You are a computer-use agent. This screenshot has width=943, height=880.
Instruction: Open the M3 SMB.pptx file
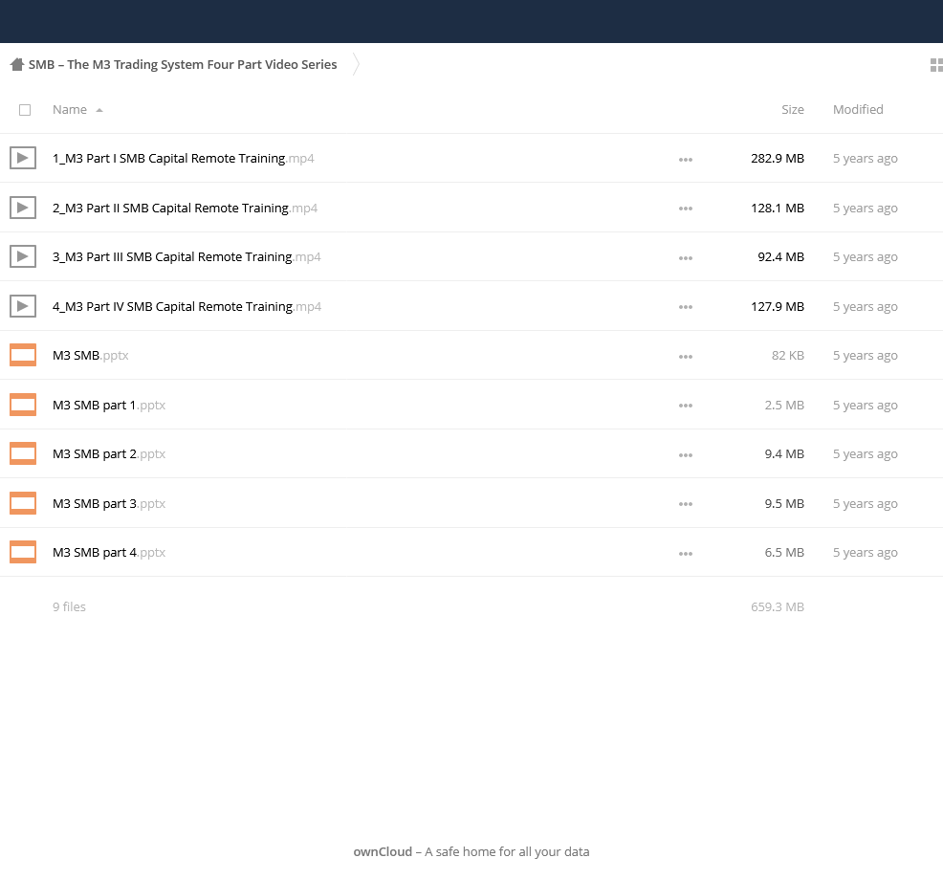point(91,355)
